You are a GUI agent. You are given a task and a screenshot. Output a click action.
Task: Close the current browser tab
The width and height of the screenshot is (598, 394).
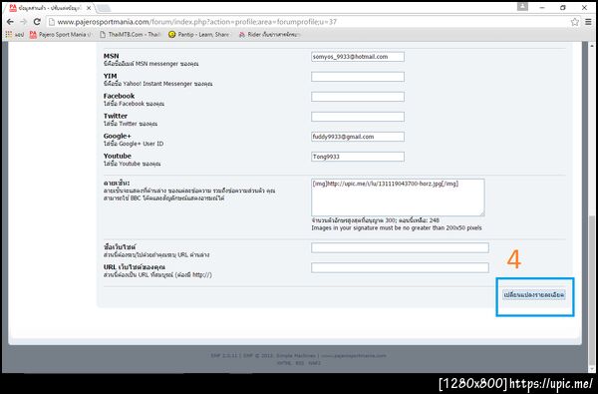[x=89, y=8]
